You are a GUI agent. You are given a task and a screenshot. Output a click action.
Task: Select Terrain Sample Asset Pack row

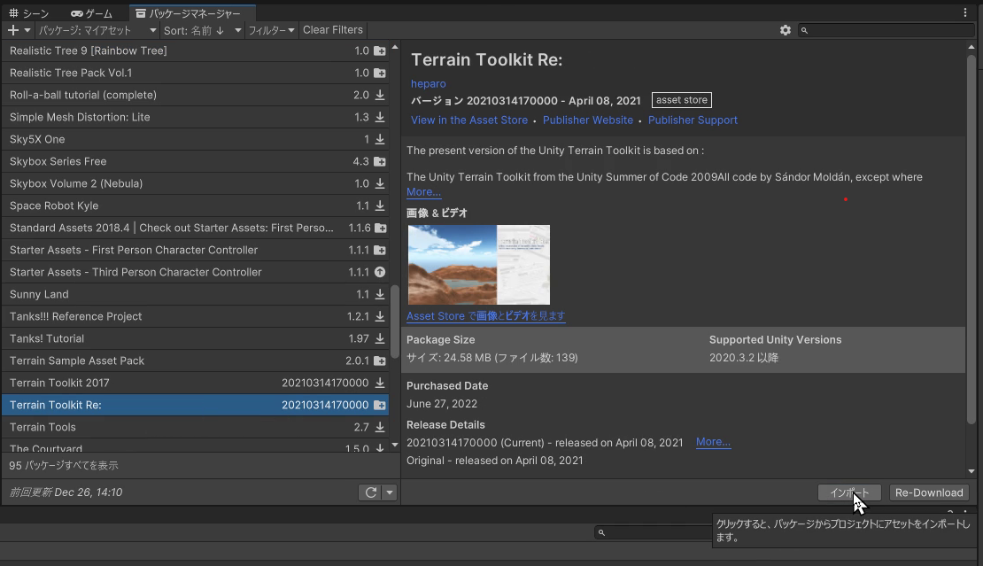coord(195,361)
